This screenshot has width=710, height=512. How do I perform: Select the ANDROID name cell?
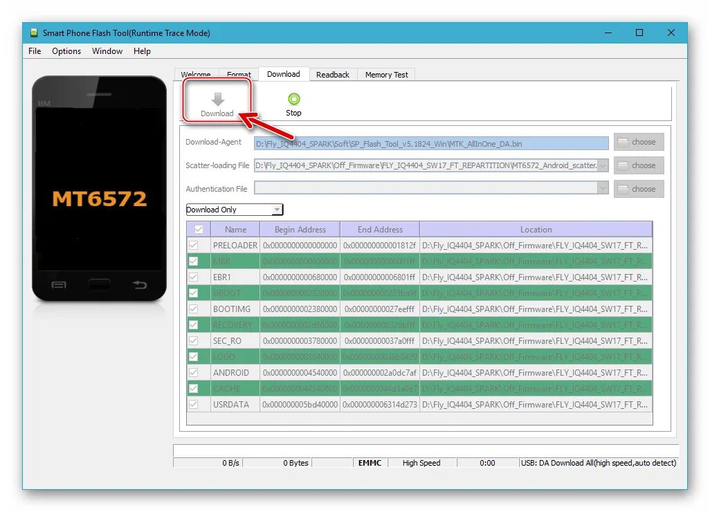click(x=235, y=372)
